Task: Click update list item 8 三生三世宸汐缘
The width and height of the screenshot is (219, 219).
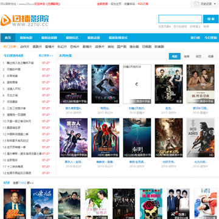Action: pyautogui.click(x=16, y=108)
